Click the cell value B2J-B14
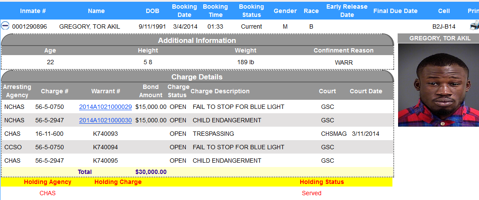 coord(444,26)
